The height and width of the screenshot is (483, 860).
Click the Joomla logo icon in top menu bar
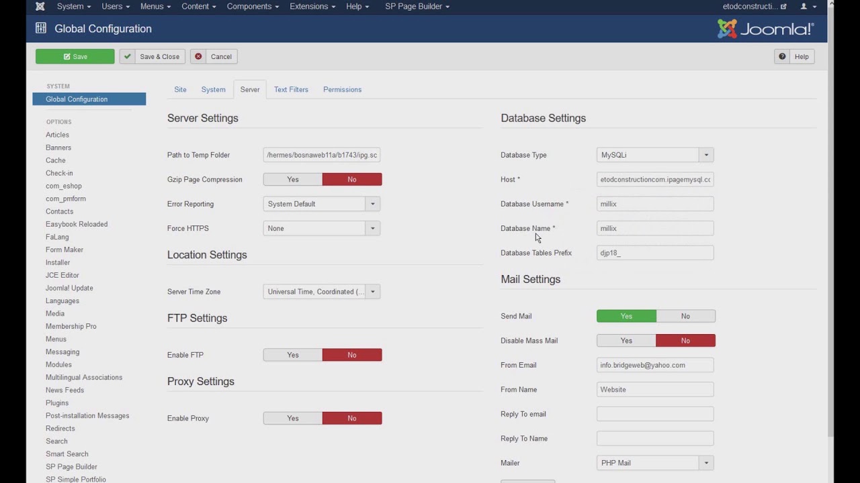[40, 6]
